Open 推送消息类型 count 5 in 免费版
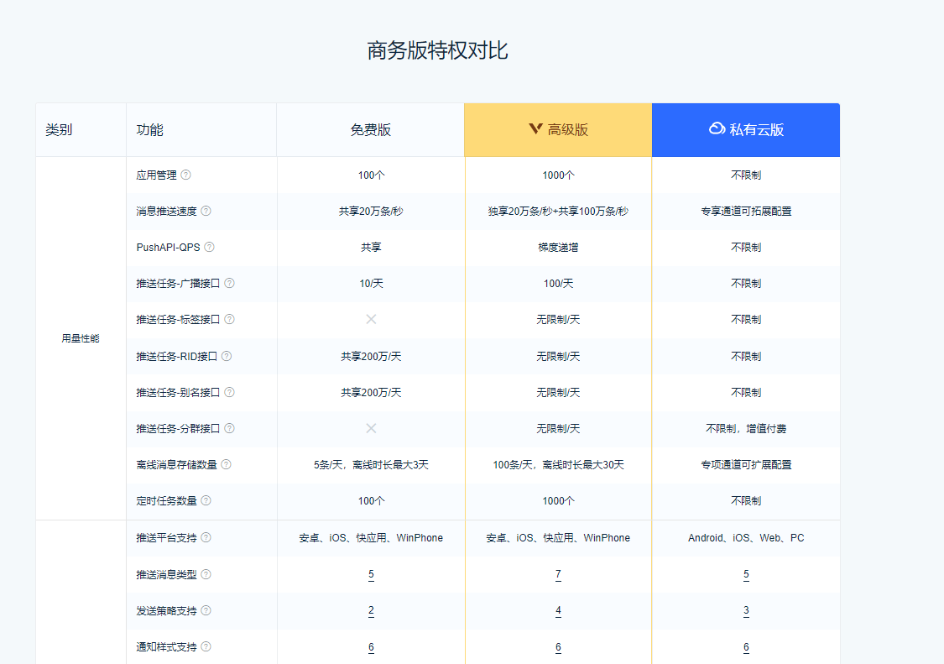 click(371, 574)
